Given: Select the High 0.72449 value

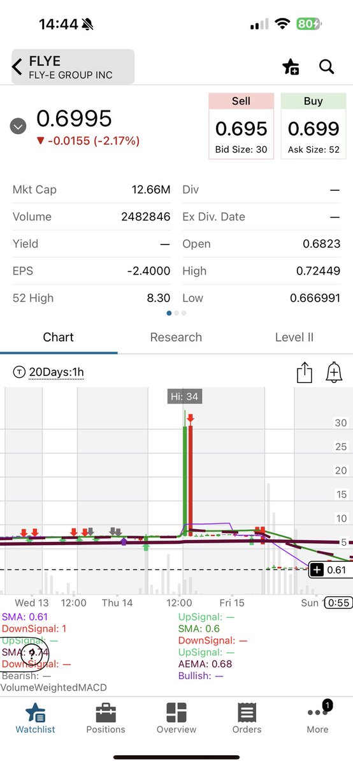Looking at the screenshot, I should click(318, 271).
